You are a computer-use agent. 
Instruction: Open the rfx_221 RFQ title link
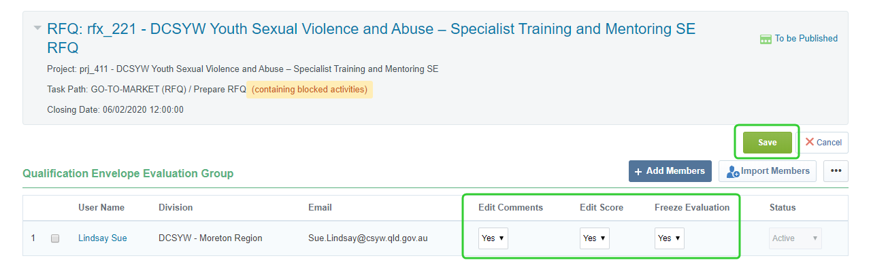tap(371, 39)
